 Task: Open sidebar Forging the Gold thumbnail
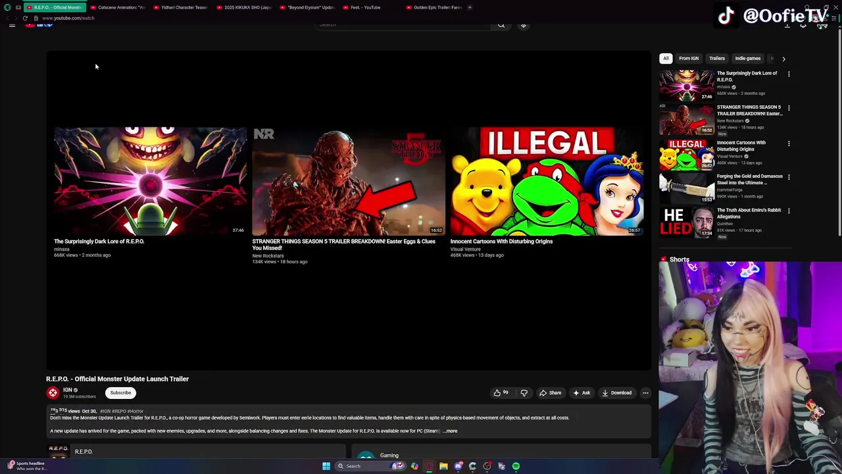point(687,189)
